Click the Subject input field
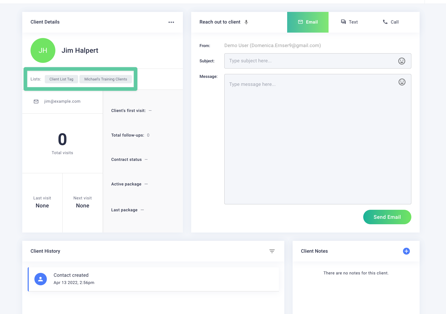This screenshot has width=446, height=314. tap(318, 61)
